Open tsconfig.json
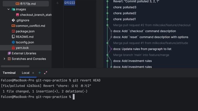Image resolution: width=198 pixels, height=111 pixels. (x=25, y=42)
